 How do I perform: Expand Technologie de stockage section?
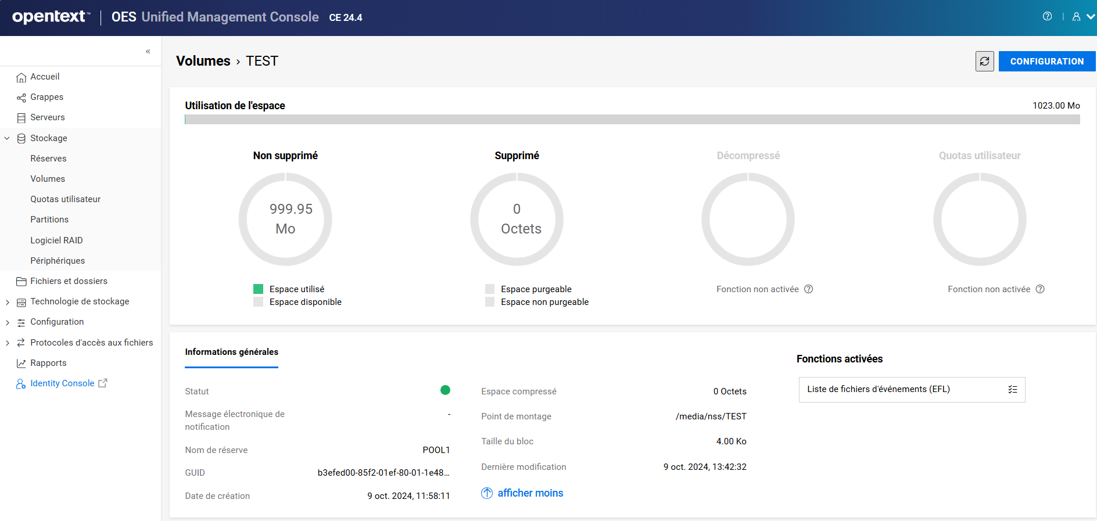(7, 302)
